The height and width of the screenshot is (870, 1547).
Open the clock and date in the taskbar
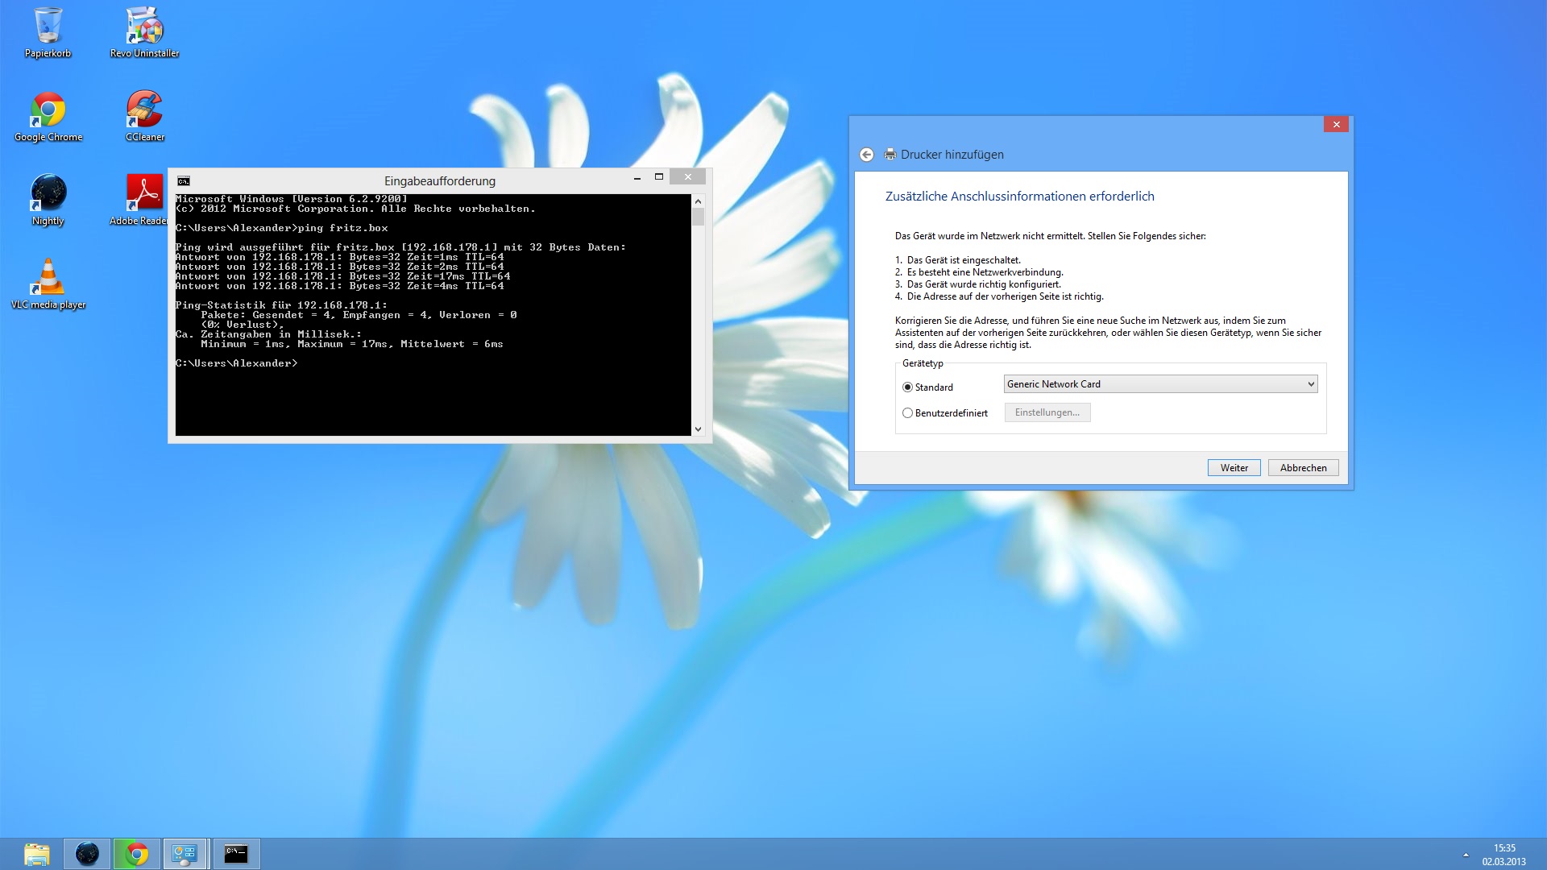pos(1504,855)
